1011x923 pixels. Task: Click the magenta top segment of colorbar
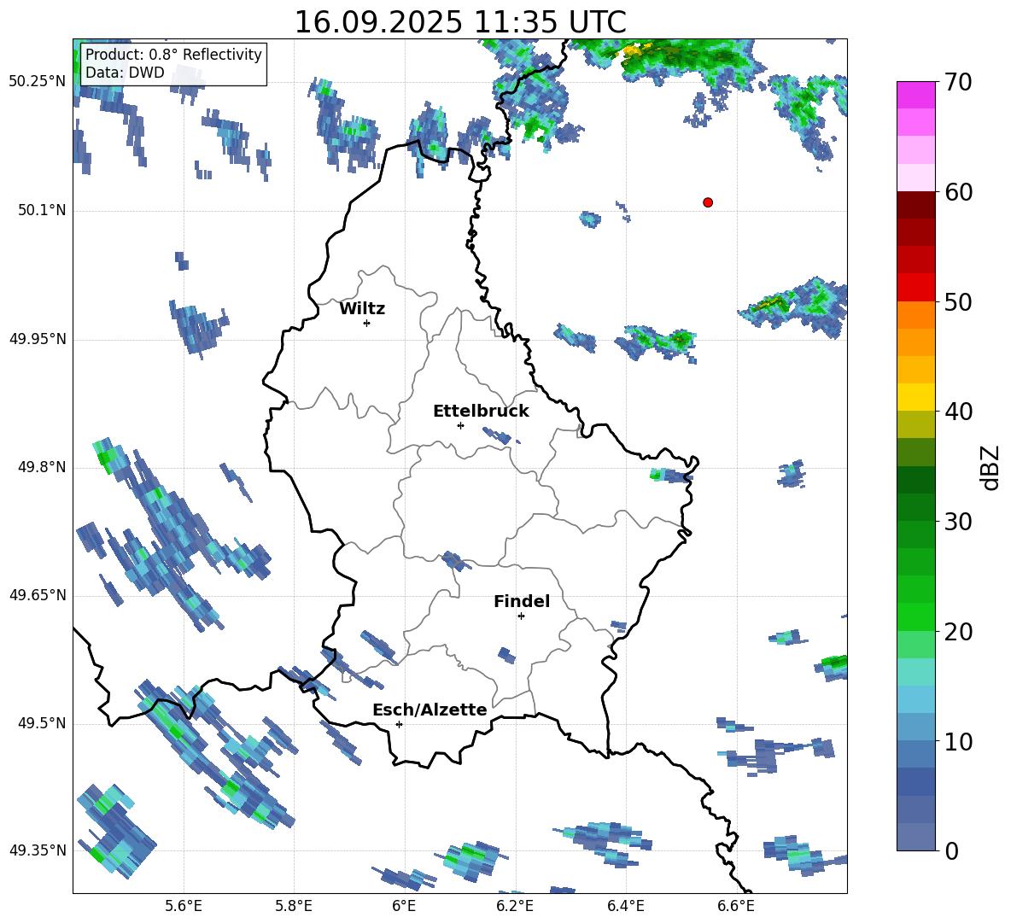915,95
